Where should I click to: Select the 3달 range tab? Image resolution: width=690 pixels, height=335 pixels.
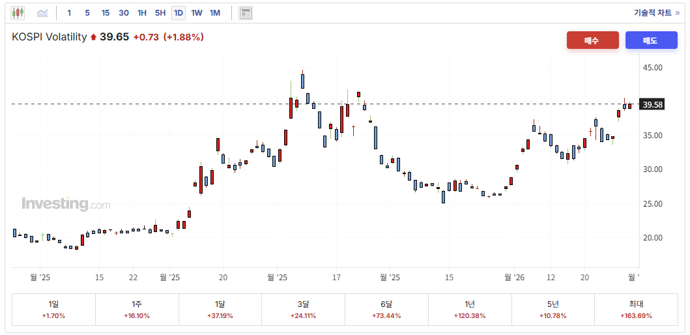pyautogui.click(x=303, y=310)
